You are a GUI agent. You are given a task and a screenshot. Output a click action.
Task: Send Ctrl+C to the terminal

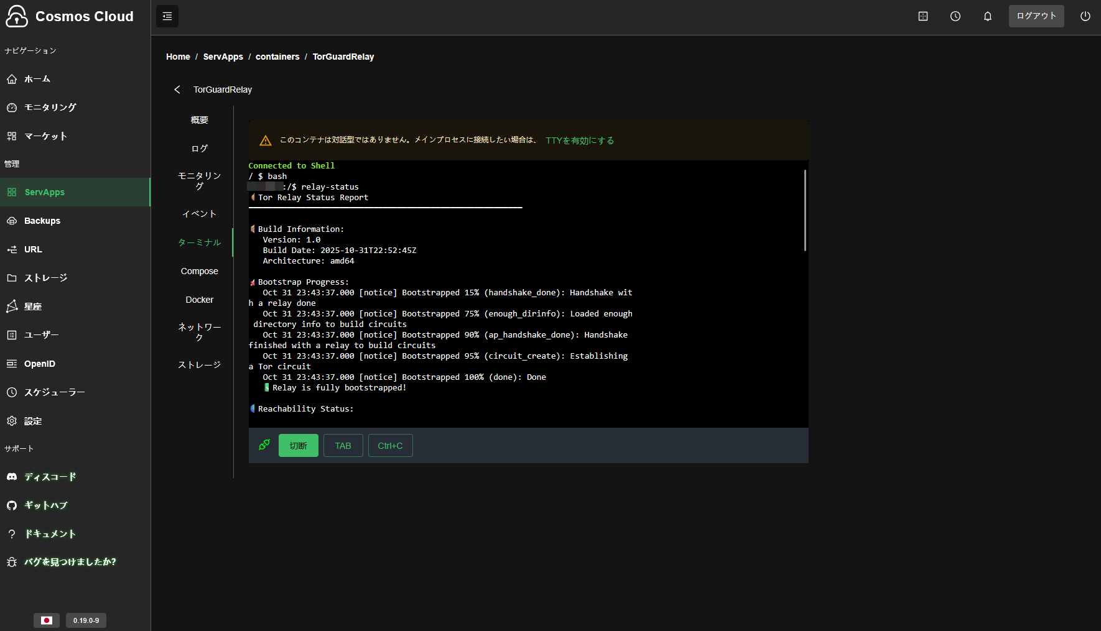pos(390,446)
